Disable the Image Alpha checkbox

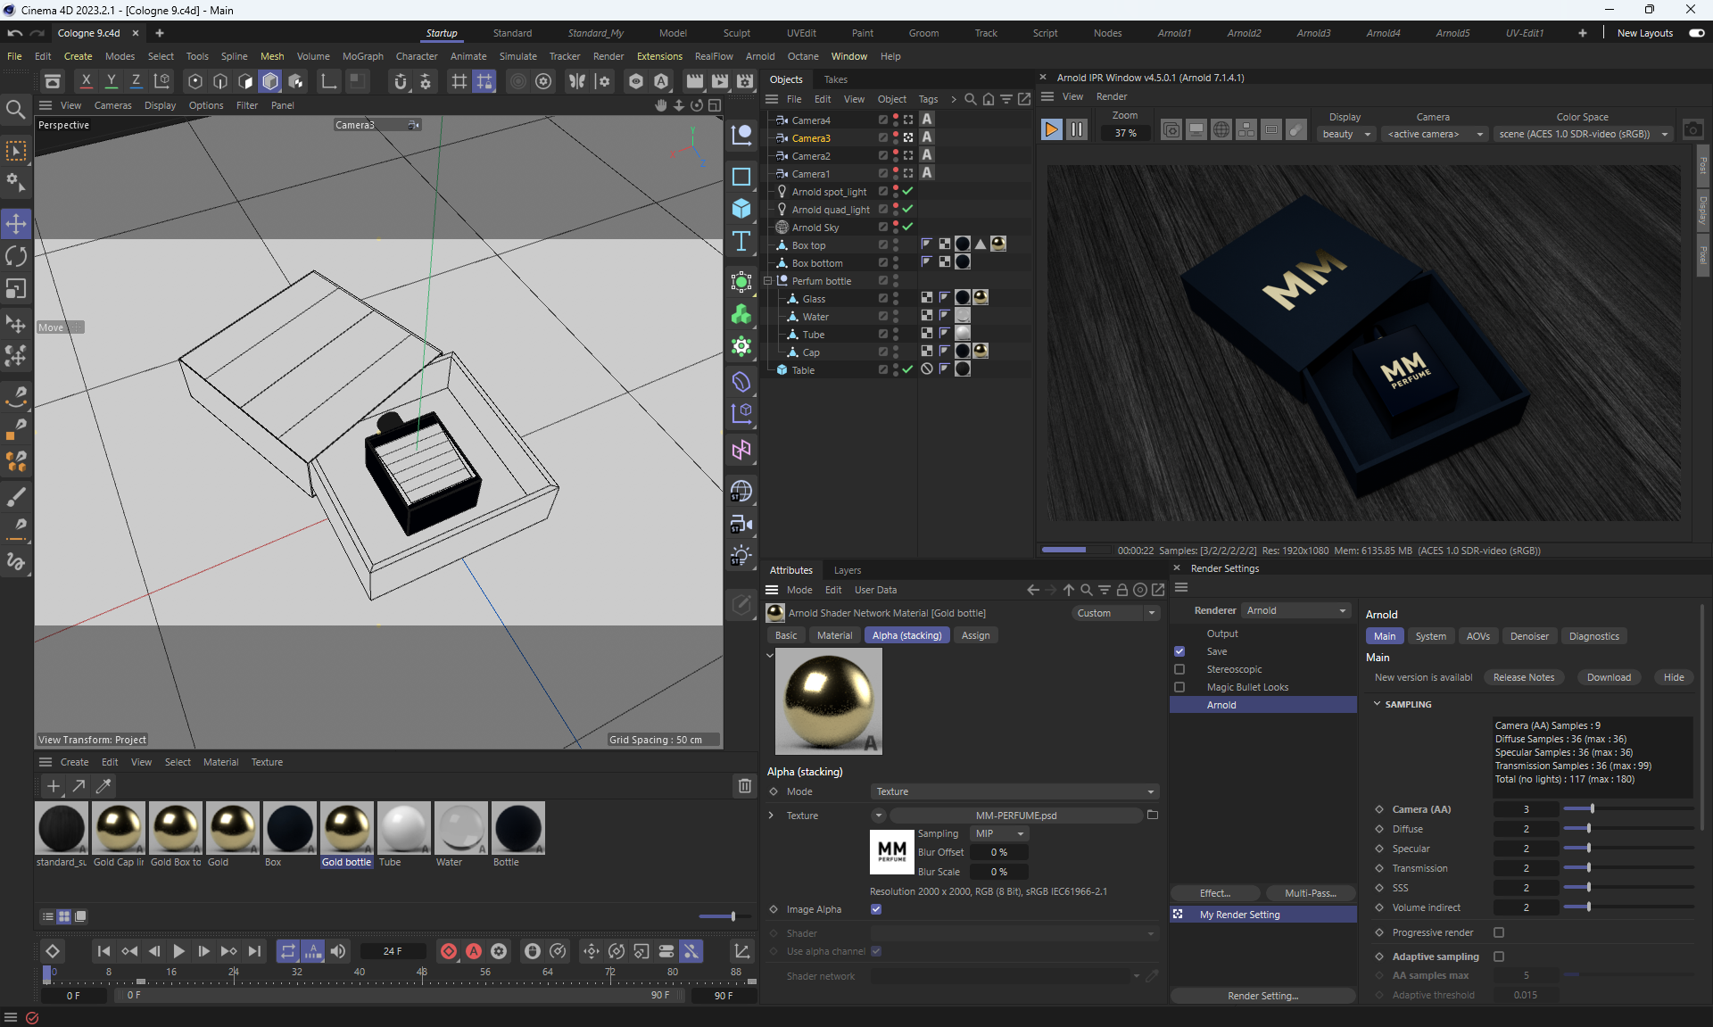point(876,909)
